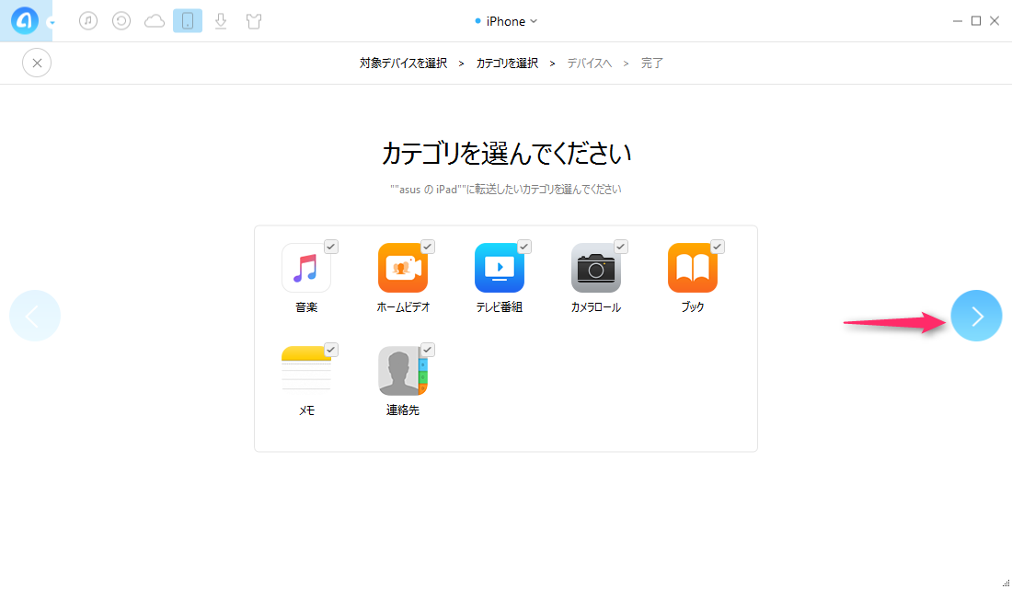Screen dimensions: 1012x589
Task: Minimize the AnyTrans window
Action: point(957,21)
